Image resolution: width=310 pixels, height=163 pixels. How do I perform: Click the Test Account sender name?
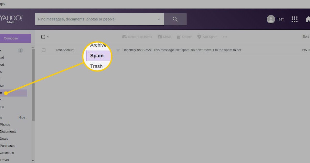point(65,50)
